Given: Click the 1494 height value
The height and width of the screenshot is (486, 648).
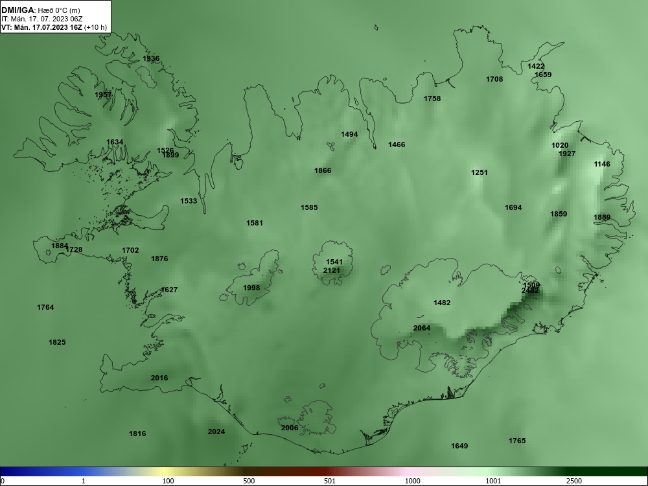Looking at the screenshot, I should (x=349, y=134).
